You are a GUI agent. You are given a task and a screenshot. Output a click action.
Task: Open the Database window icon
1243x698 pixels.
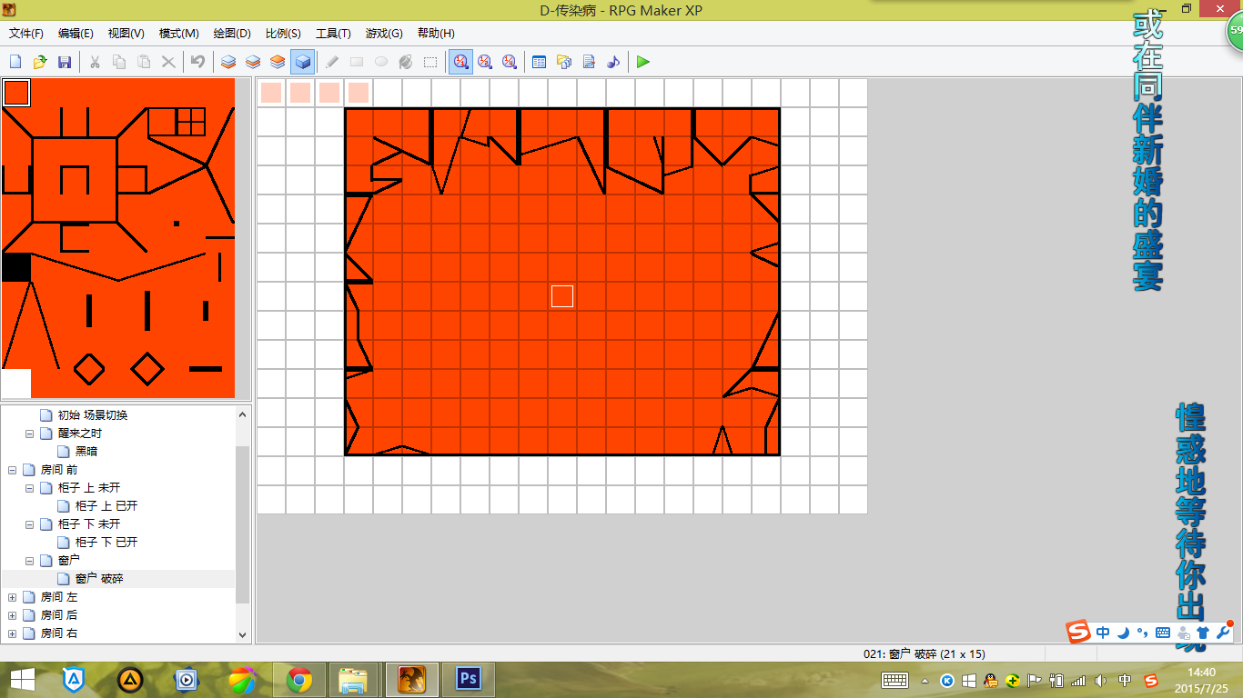click(539, 62)
